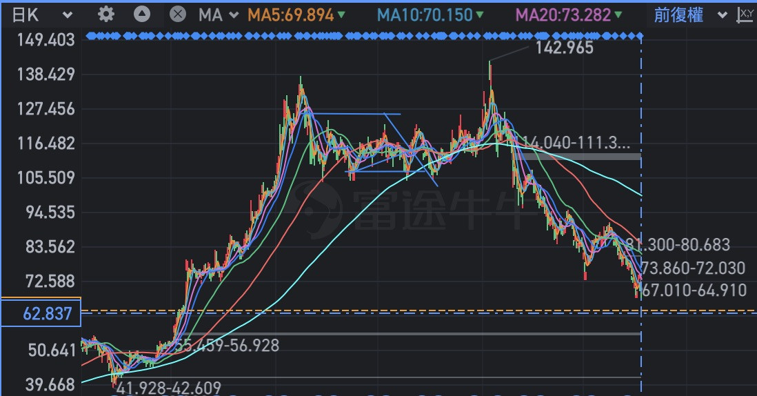Select the MA10:70.150 label
Screen dimensions: 757x396
[x=425, y=15]
